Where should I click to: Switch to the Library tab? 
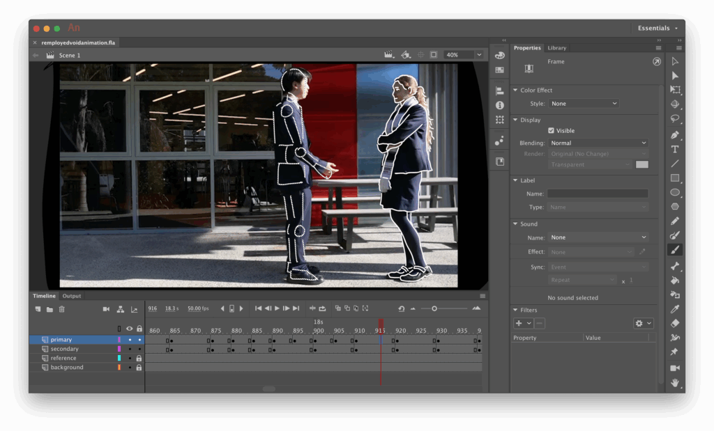(x=556, y=47)
